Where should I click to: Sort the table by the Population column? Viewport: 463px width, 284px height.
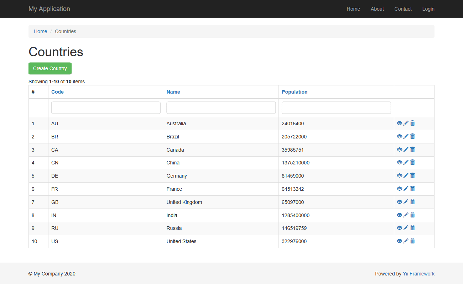295,92
